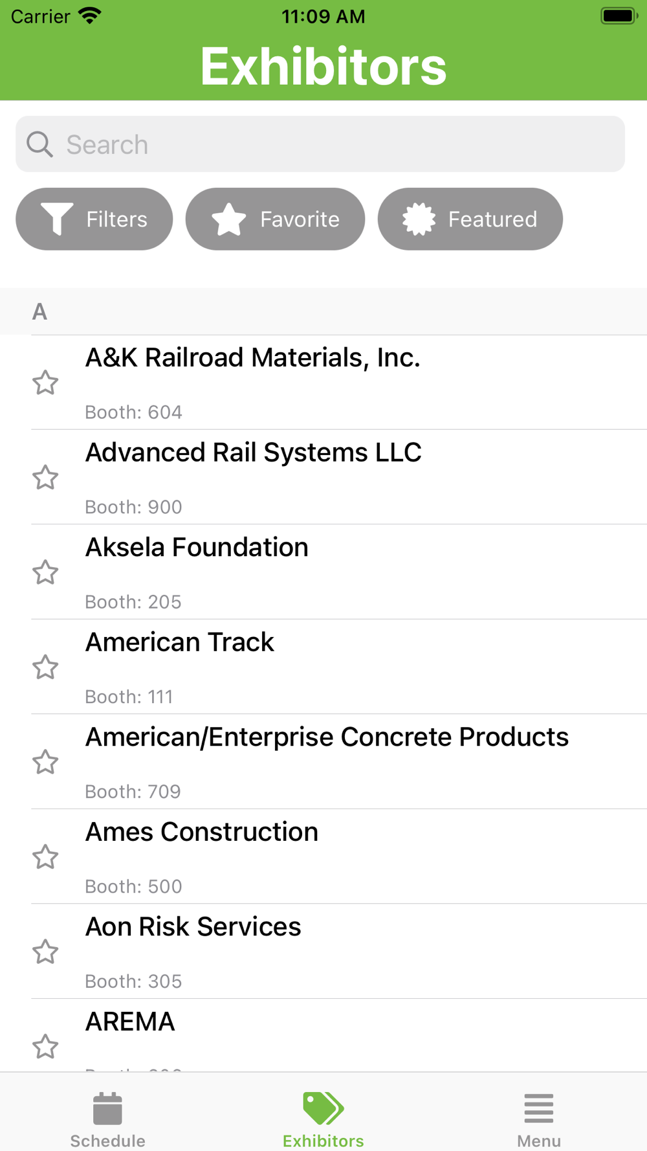Mark American Track as favorite

click(x=45, y=667)
